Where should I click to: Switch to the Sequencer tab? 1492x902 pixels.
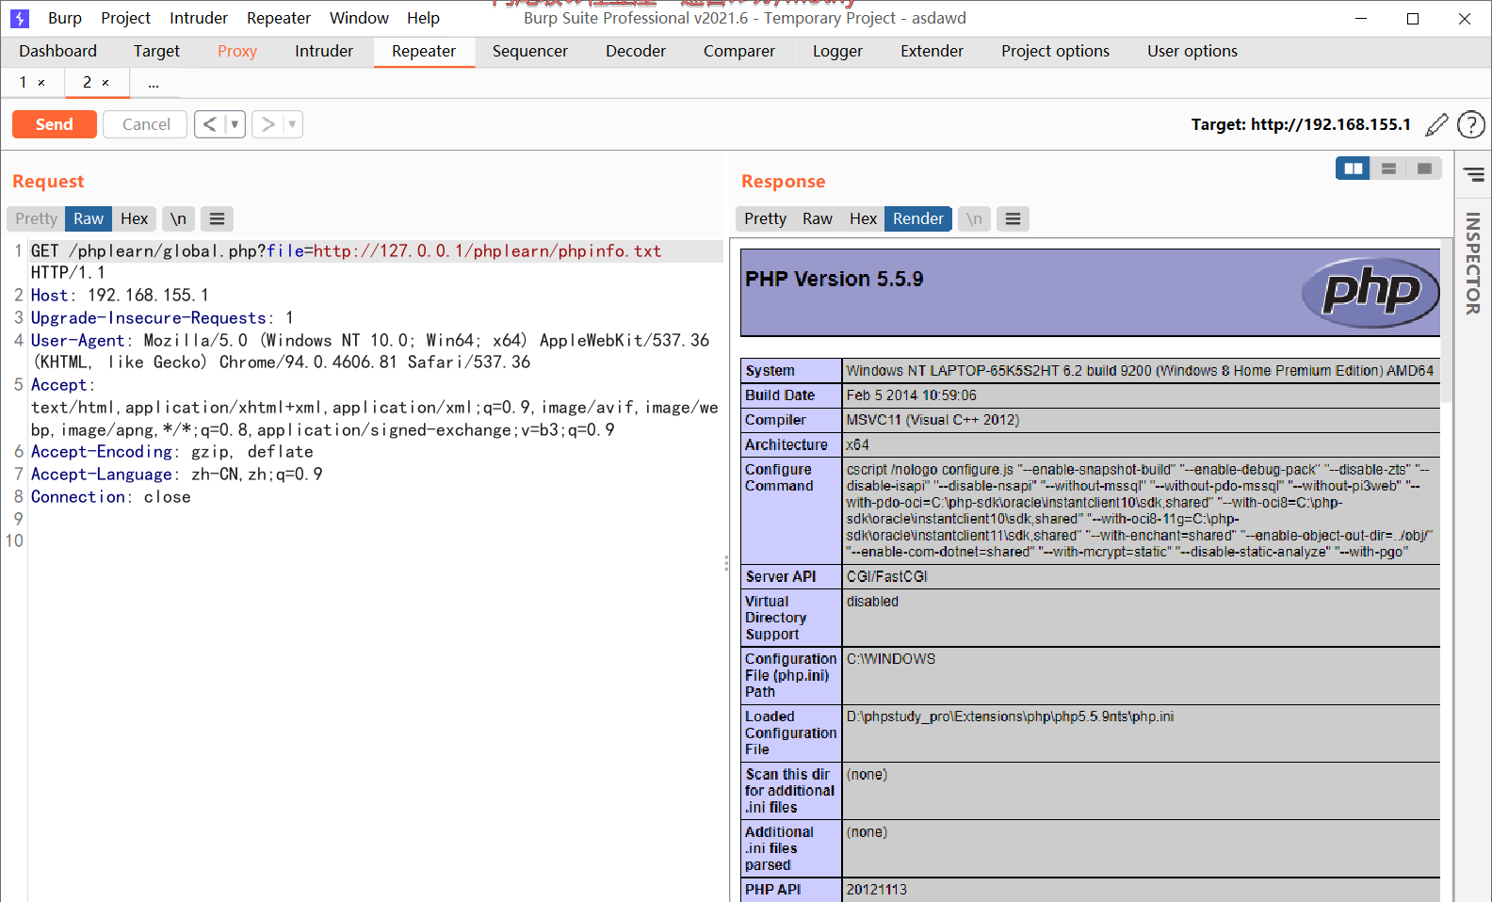(530, 51)
